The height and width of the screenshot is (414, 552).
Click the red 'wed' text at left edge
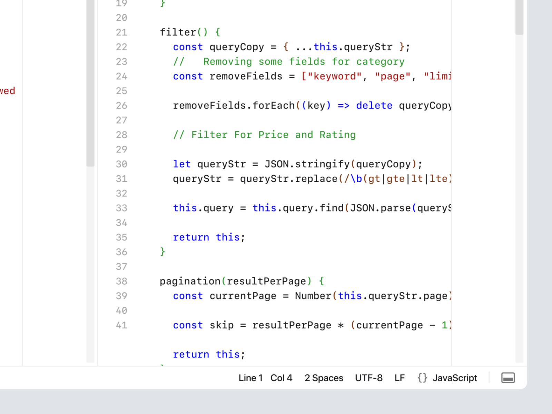coord(7,91)
